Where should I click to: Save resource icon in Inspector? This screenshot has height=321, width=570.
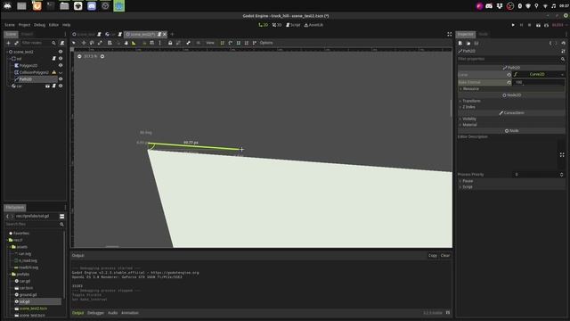point(476,44)
